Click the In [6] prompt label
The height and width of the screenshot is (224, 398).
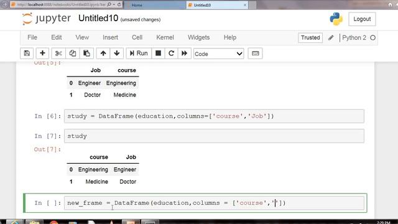pyautogui.click(x=48, y=116)
